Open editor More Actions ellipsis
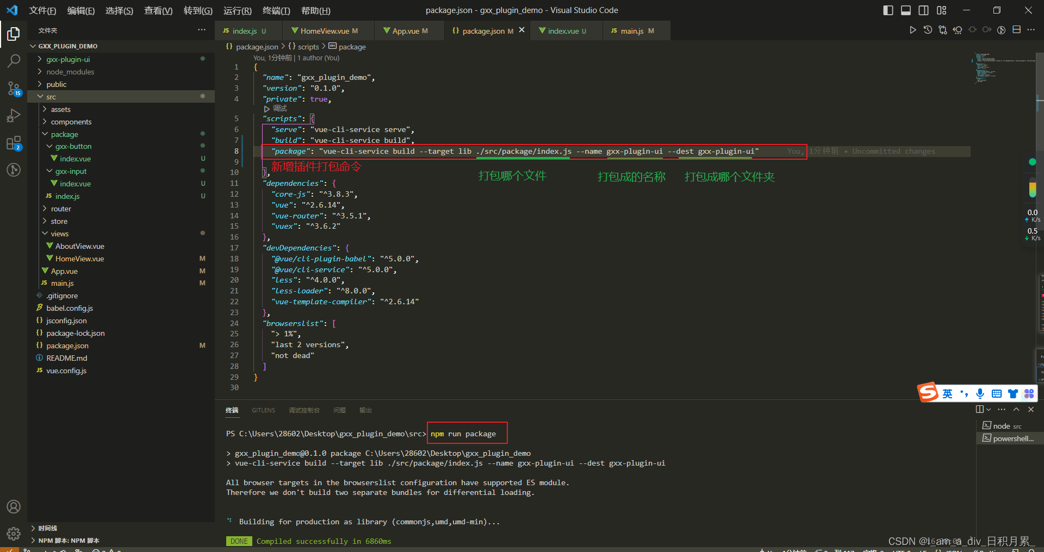 pos(1031,30)
